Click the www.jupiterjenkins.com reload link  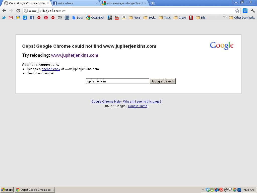(75, 55)
